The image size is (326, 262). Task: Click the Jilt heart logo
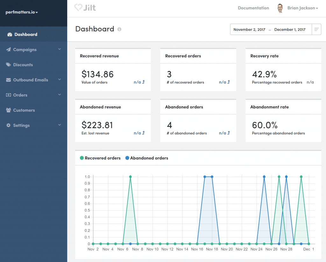click(x=78, y=8)
